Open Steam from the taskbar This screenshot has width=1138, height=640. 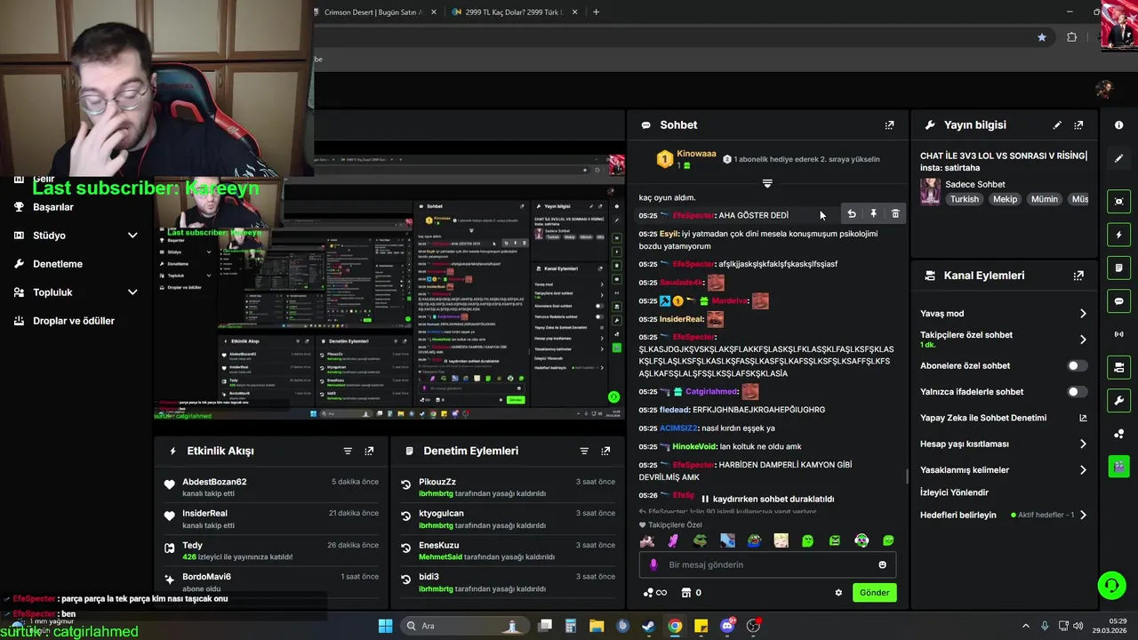(649, 626)
